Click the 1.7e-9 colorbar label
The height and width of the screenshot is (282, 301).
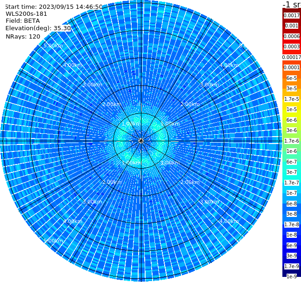click(292, 266)
